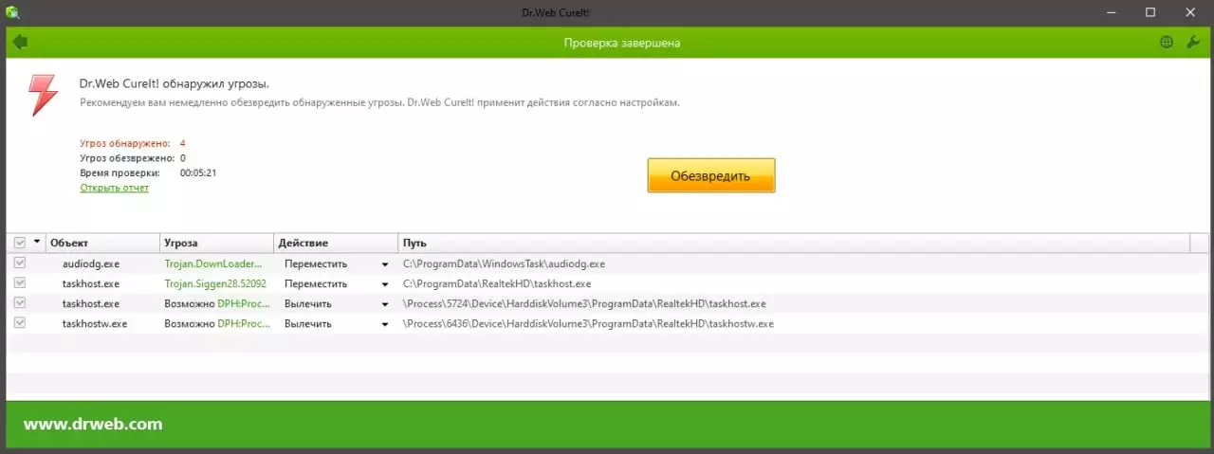Viewport: 1214px width, 454px height.
Task: Open the Trojan.Siggen28.52092 threat link
Action: [214, 283]
